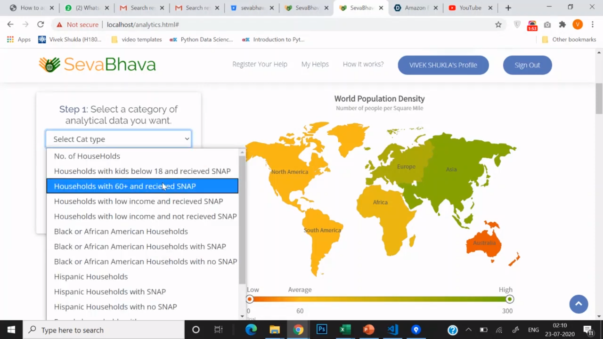The width and height of the screenshot is (603, 339).
Task: Open Vivek Shukla bookmark
Action: [70, 40]
